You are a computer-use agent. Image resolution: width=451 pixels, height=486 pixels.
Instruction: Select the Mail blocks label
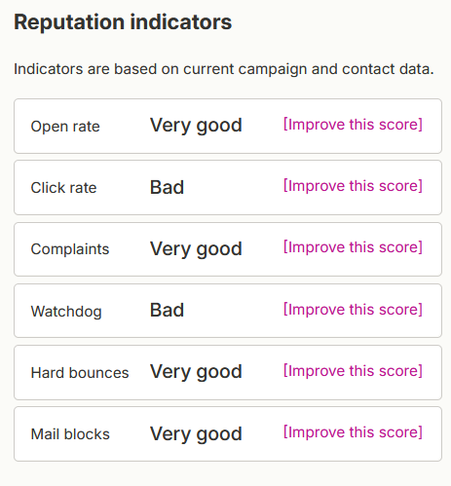click(70, 434)
